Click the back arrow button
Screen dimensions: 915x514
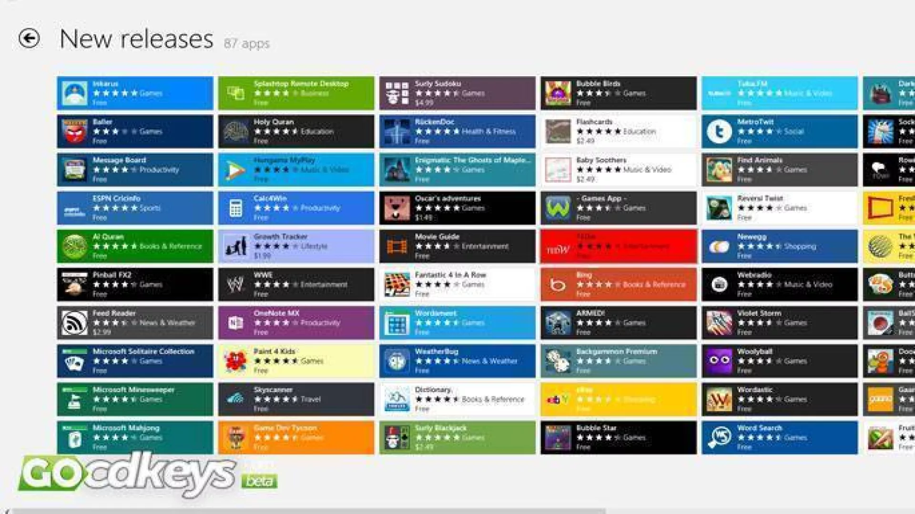click(29, 38)
